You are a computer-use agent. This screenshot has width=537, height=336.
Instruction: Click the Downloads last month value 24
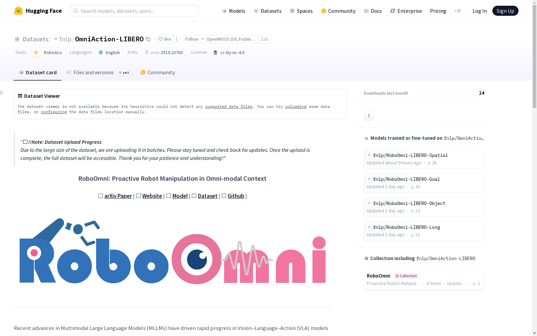click(482, 93)
